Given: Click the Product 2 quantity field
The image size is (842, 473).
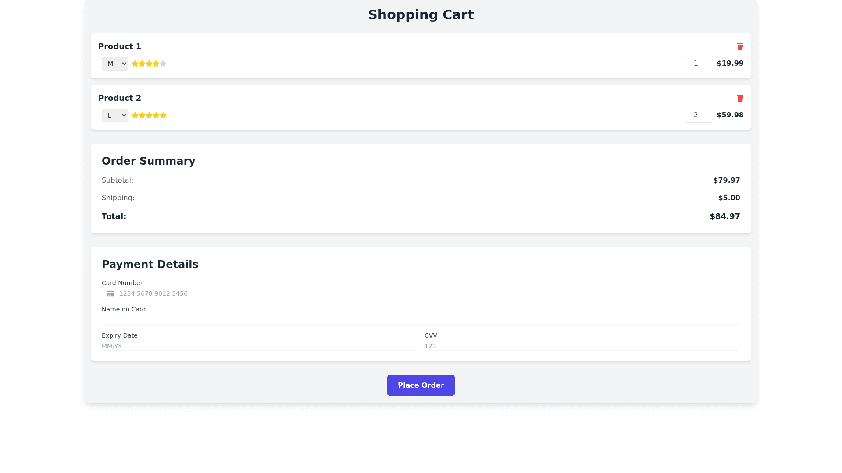Looking at the screenshot, I should tap(699, 115).
